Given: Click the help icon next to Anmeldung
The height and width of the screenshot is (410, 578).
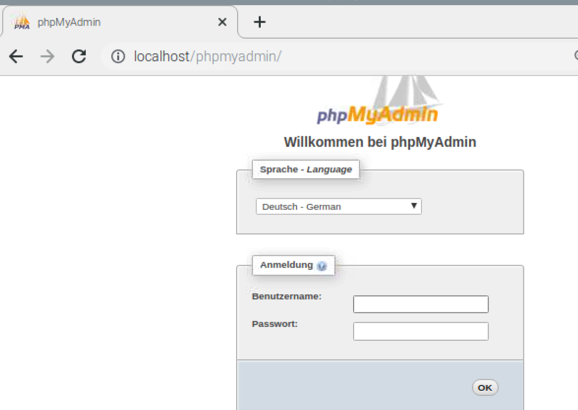Looking at the screenshot, I should point(322,266).
